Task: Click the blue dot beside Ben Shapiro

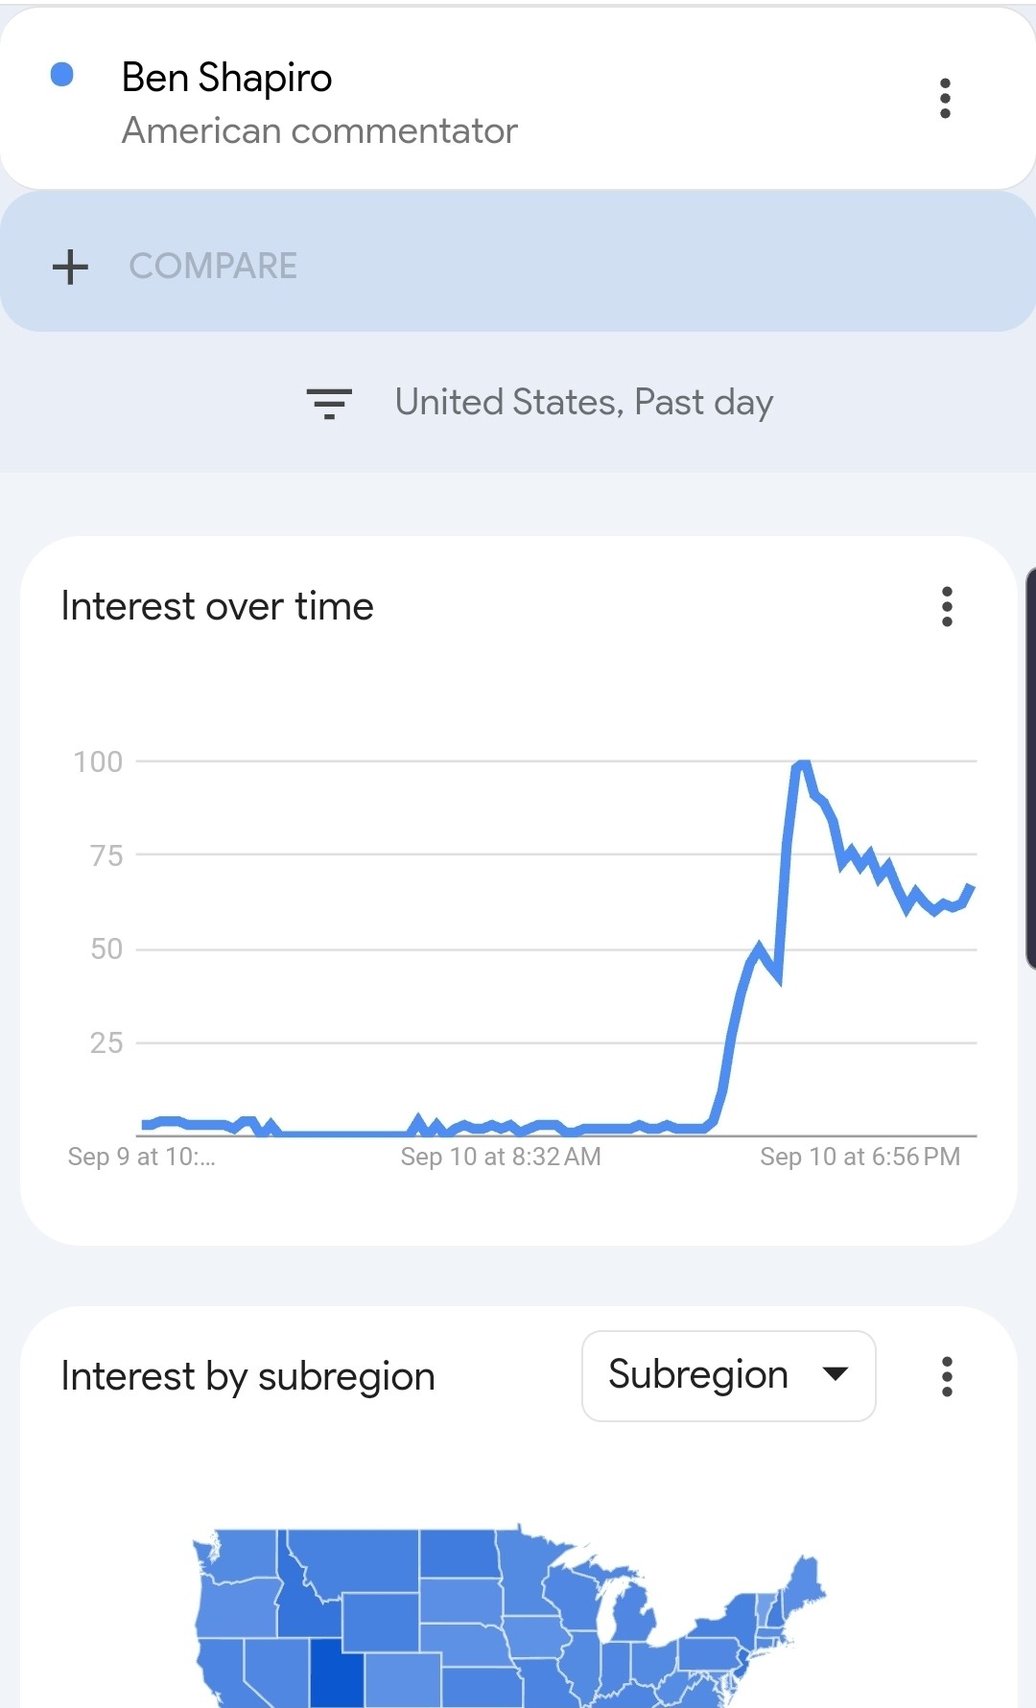Action: pyautogui.click(x=62, y=75)
